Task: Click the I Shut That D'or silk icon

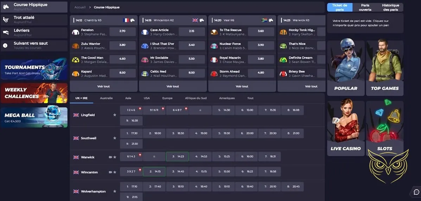Action: 145,46
